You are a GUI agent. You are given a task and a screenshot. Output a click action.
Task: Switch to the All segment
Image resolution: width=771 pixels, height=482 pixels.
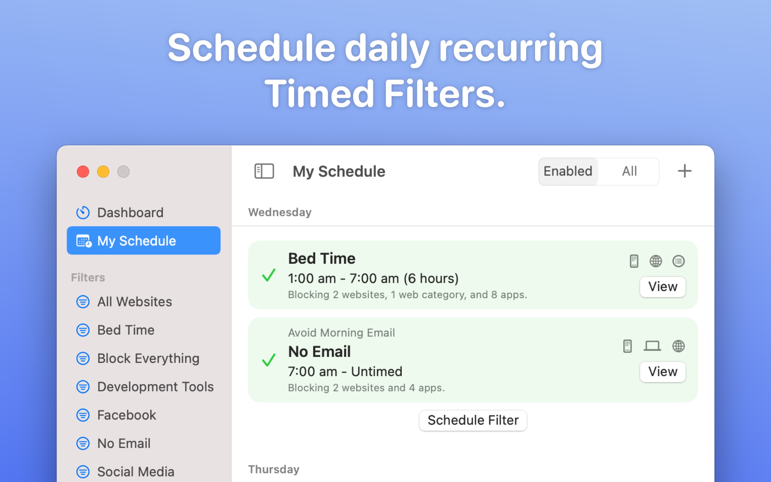click(x=629, y=171)
